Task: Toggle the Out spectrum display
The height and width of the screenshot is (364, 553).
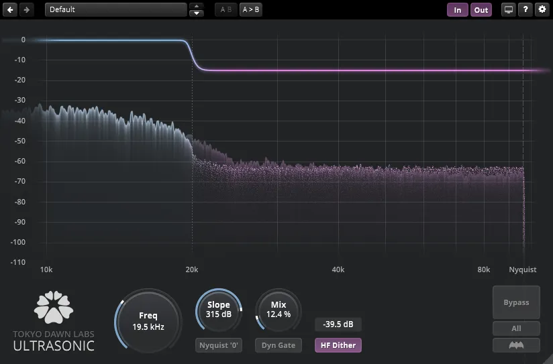Action: 481,10
